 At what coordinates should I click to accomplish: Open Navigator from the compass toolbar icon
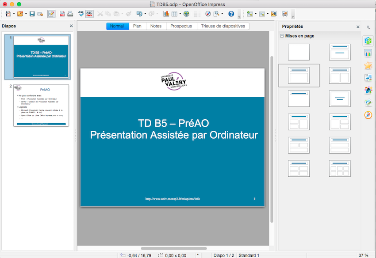(x=208, y=14)
